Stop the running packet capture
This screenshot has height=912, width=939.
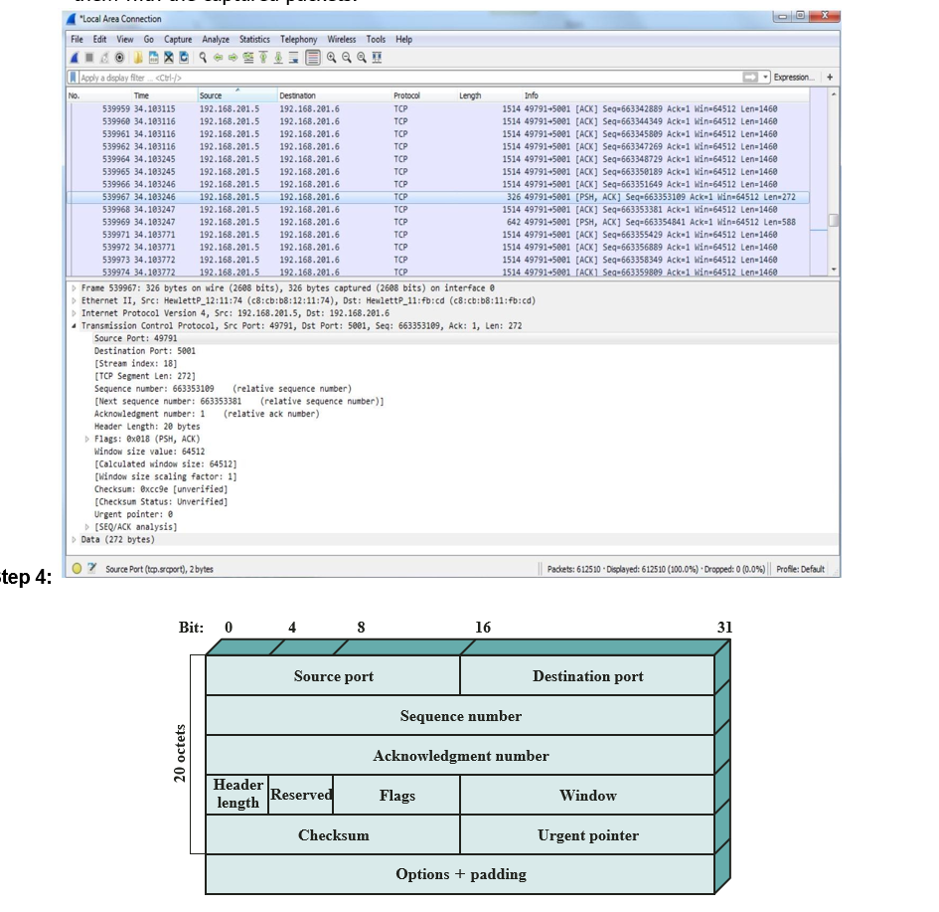87,58
